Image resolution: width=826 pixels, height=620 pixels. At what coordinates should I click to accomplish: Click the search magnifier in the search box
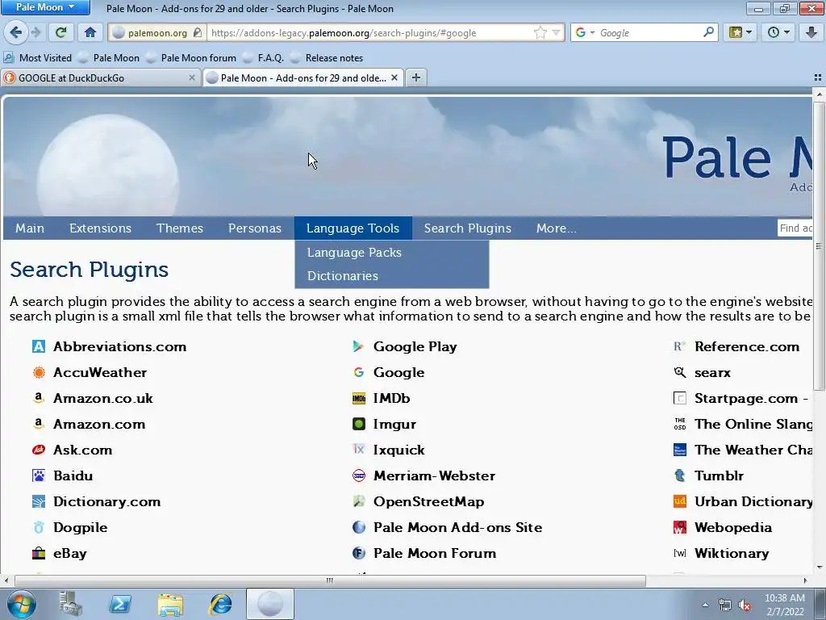coord(708,32)
